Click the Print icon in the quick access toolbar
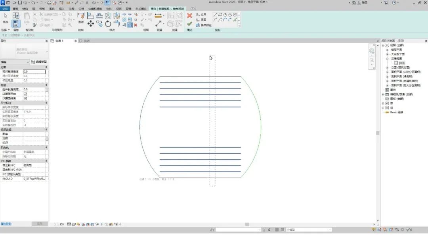 point(49,3)
